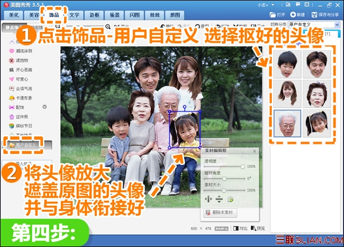Screen dimensions: 344x247
Task: Flip material vertically icon
Action: [219, 199]
